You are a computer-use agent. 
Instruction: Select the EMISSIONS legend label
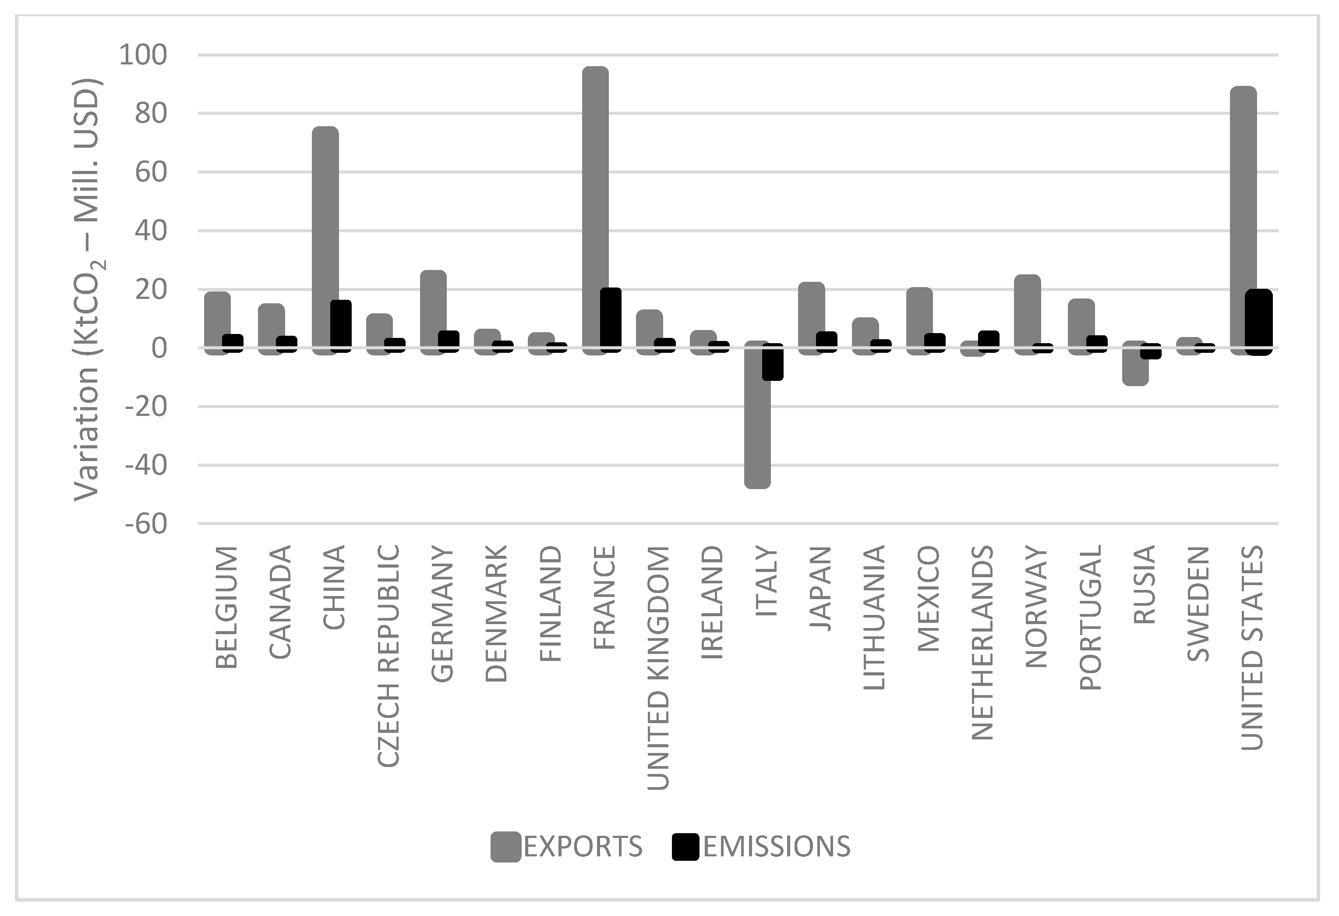[777, 847]
